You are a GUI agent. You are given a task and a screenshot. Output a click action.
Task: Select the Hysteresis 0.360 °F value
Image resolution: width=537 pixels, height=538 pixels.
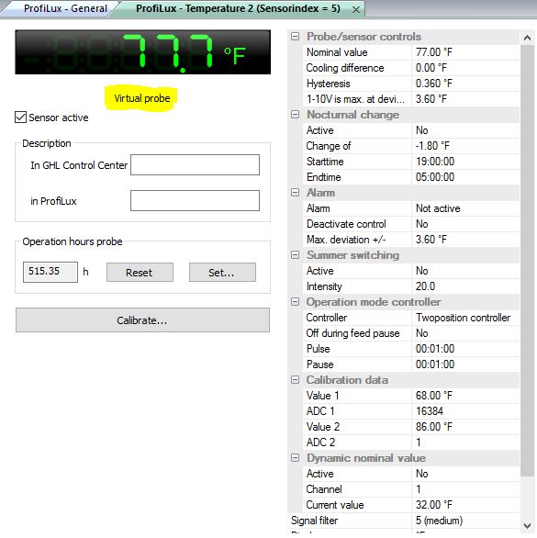click(465, 84)
